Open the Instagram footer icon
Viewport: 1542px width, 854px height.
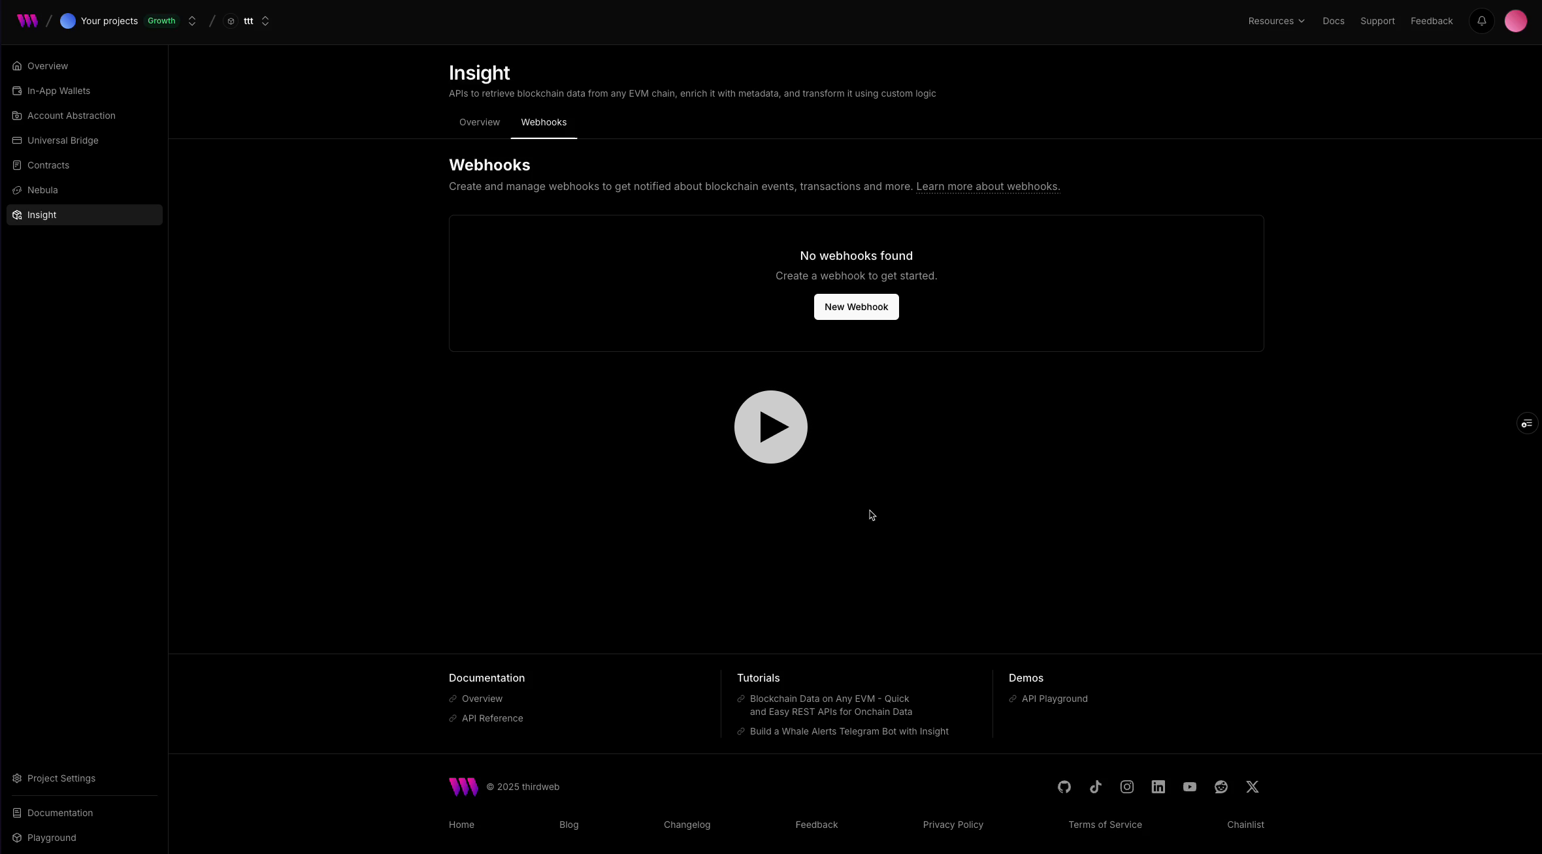point(1127,787)
